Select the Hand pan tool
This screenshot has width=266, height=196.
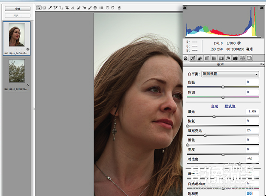pos(44,8)
